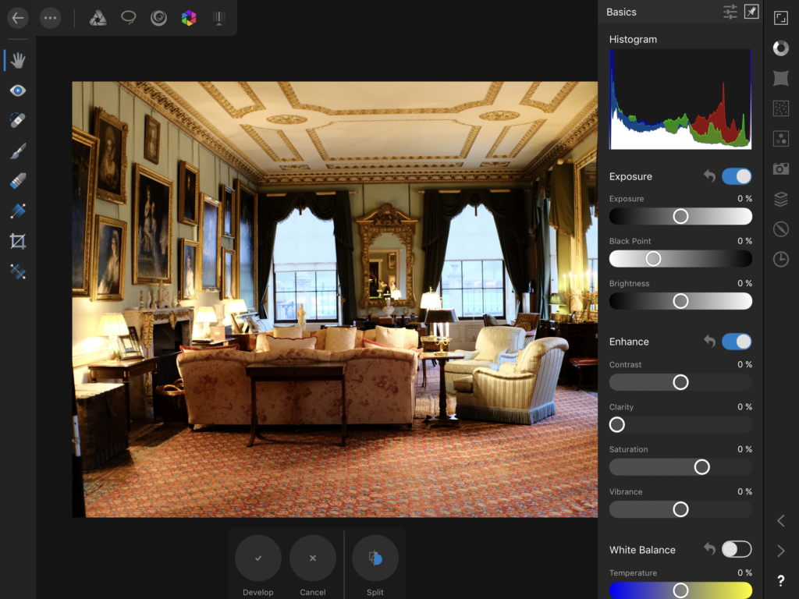Open the Liquify persona icon
Screen dimensions: 799x599
(x=158, y=19)
